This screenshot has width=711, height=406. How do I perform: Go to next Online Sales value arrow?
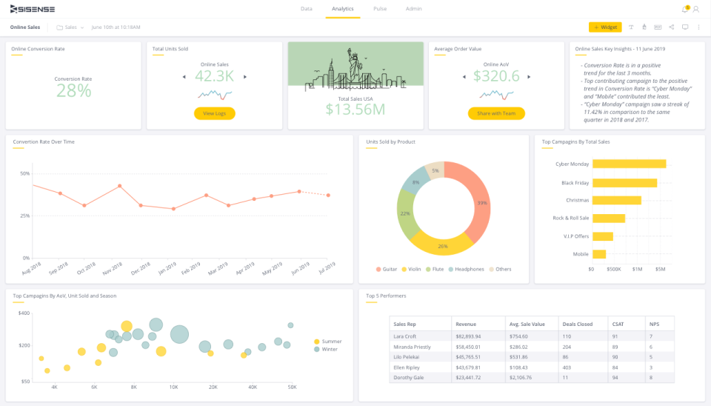[x=245, y=76]
